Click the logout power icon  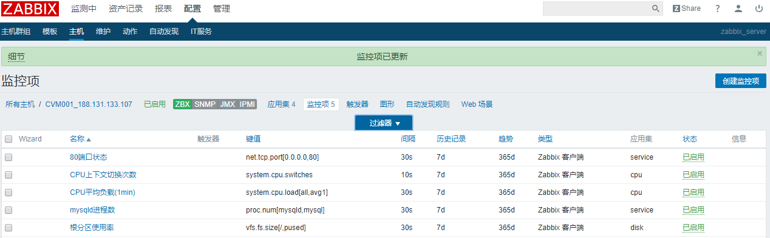759,8
